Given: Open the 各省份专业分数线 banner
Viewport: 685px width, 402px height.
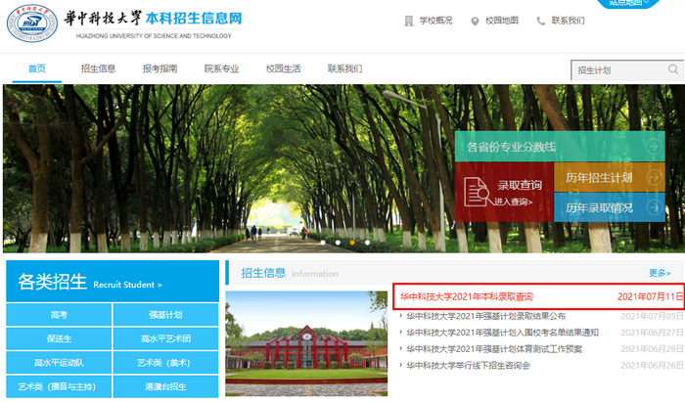Looking at the screenshot, I should tap(560, 147).
